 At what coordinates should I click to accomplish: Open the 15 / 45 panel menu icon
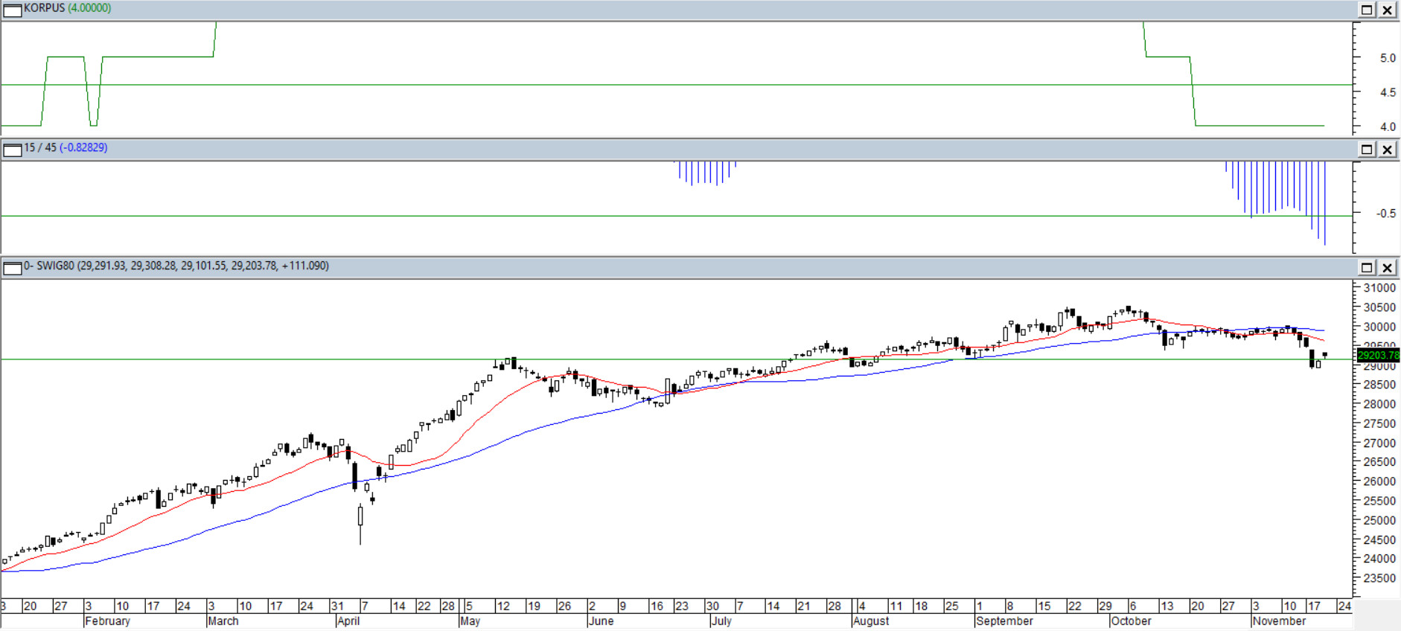pyautogui.click(x=12, y=150)
